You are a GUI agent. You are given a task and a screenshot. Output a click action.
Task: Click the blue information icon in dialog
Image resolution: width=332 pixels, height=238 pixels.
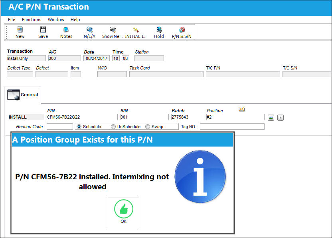(x=200, y=177)
